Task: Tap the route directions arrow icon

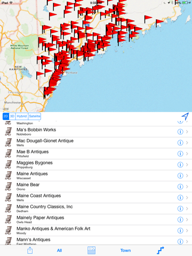Action: click(x=161, y=250)
